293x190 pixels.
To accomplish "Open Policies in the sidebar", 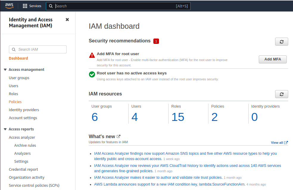I will pyautogui.click(x=15, y=102).
